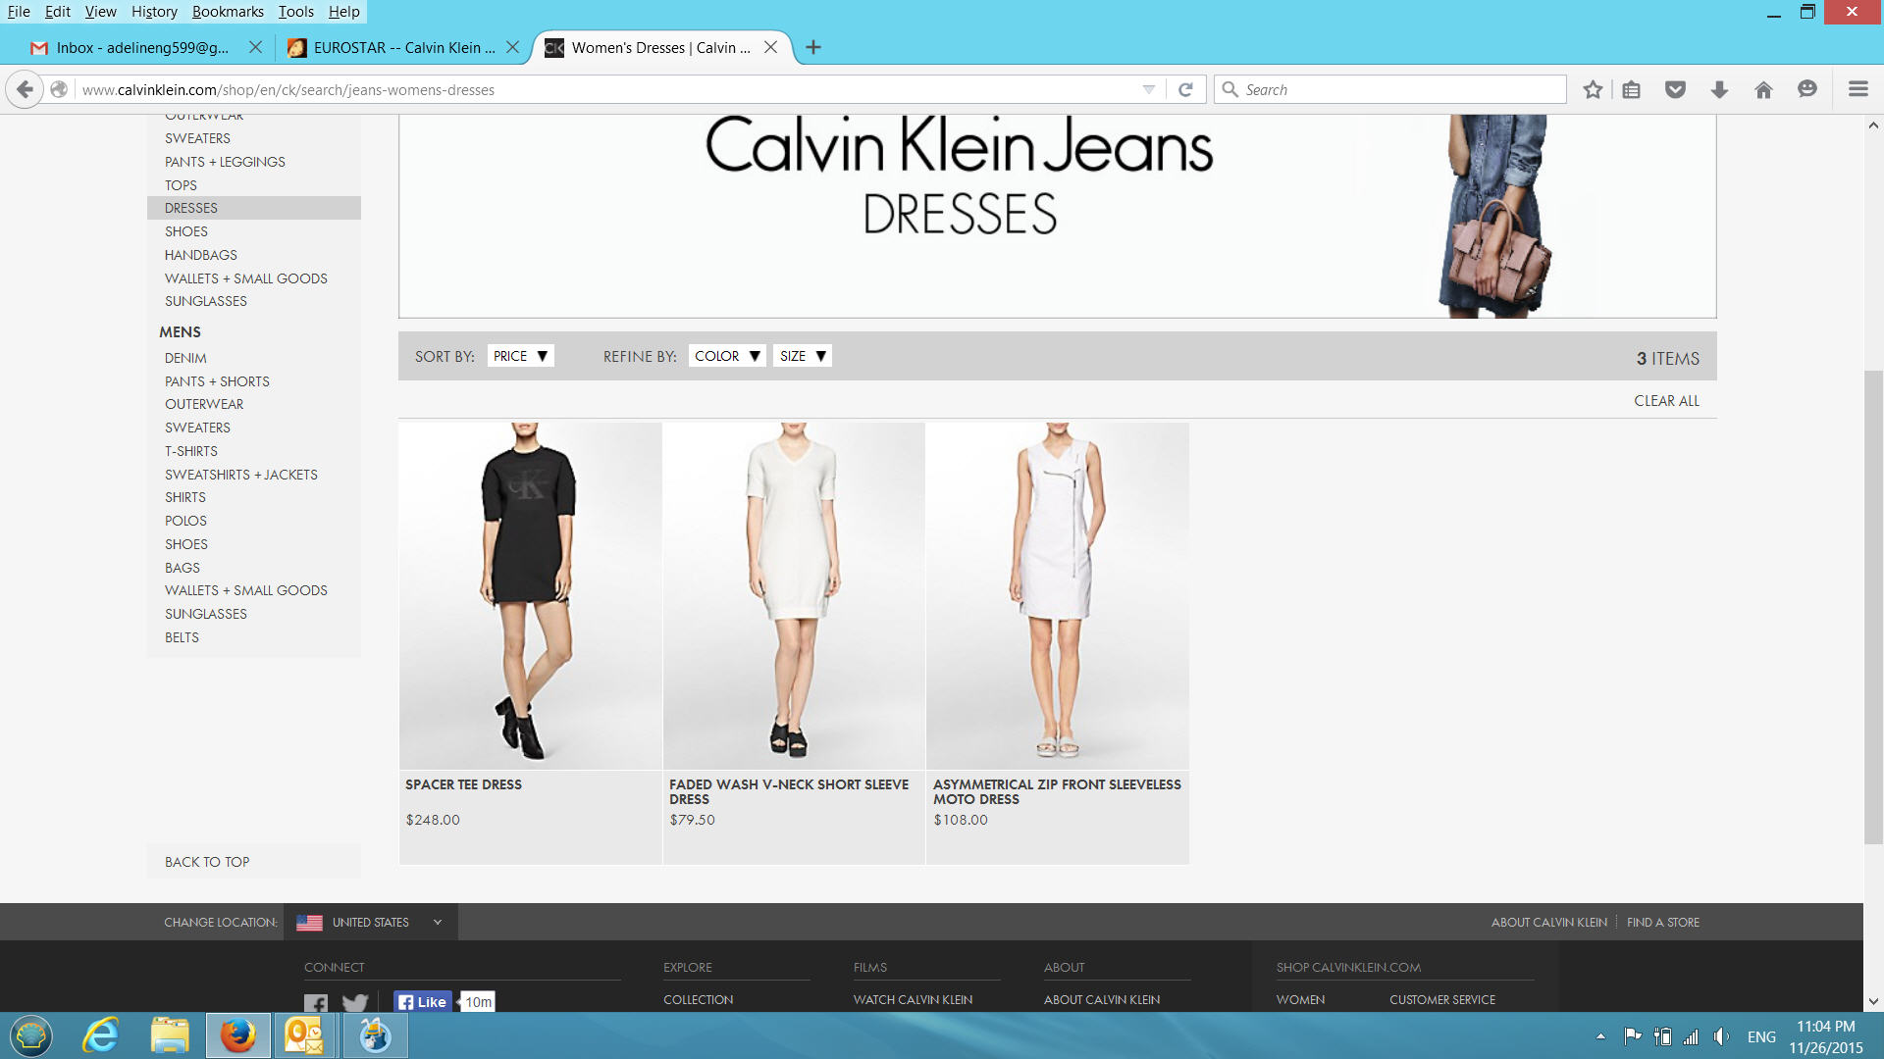This screenshot has width=1884, height=1059.
Task: Open ABOUT CALVIN KLEIN in location bar
Action: click(x=1549, y=923)
